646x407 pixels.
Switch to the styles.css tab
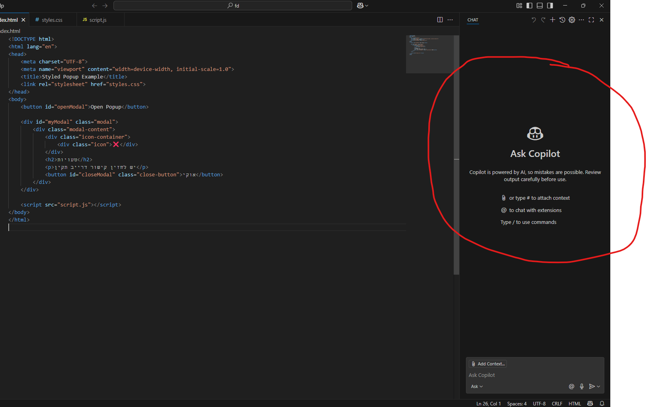tap(52, 20)
